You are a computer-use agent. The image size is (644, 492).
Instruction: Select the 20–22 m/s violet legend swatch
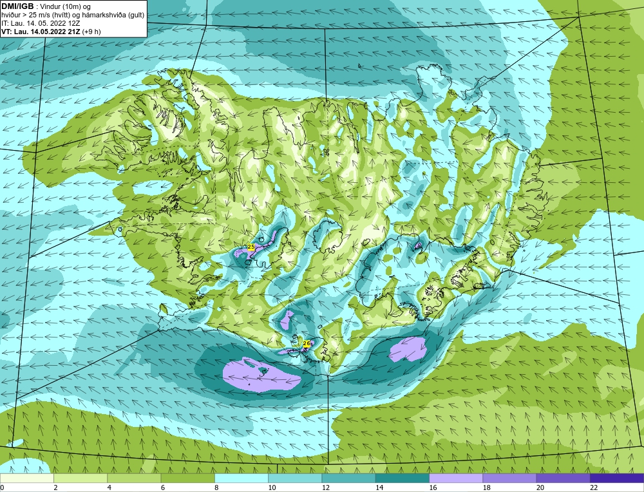click(x=563, y=478)
